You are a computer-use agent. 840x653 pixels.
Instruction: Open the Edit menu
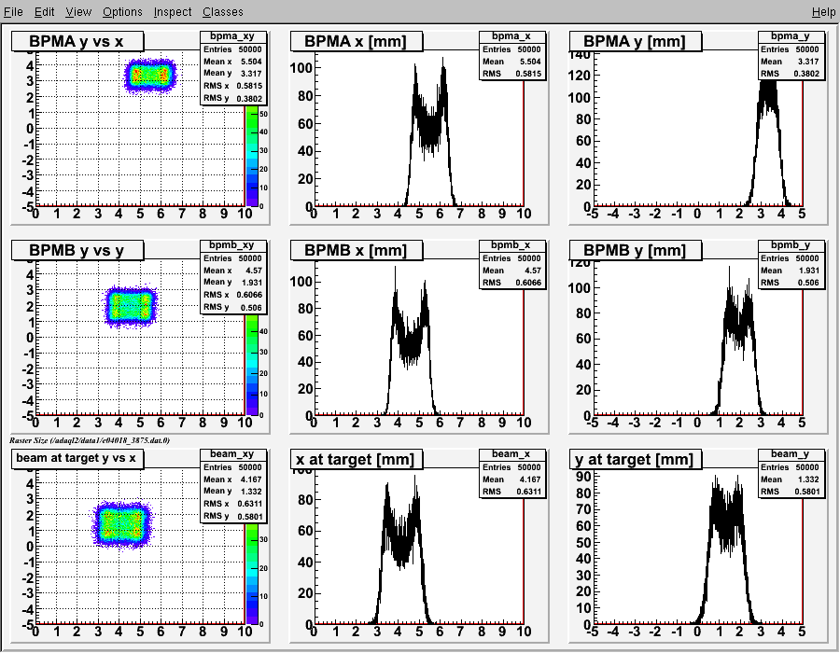click(45, 12)
